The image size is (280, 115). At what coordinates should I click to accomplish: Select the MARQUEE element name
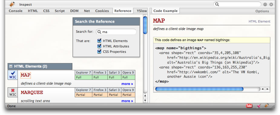[x=32, y=92]
